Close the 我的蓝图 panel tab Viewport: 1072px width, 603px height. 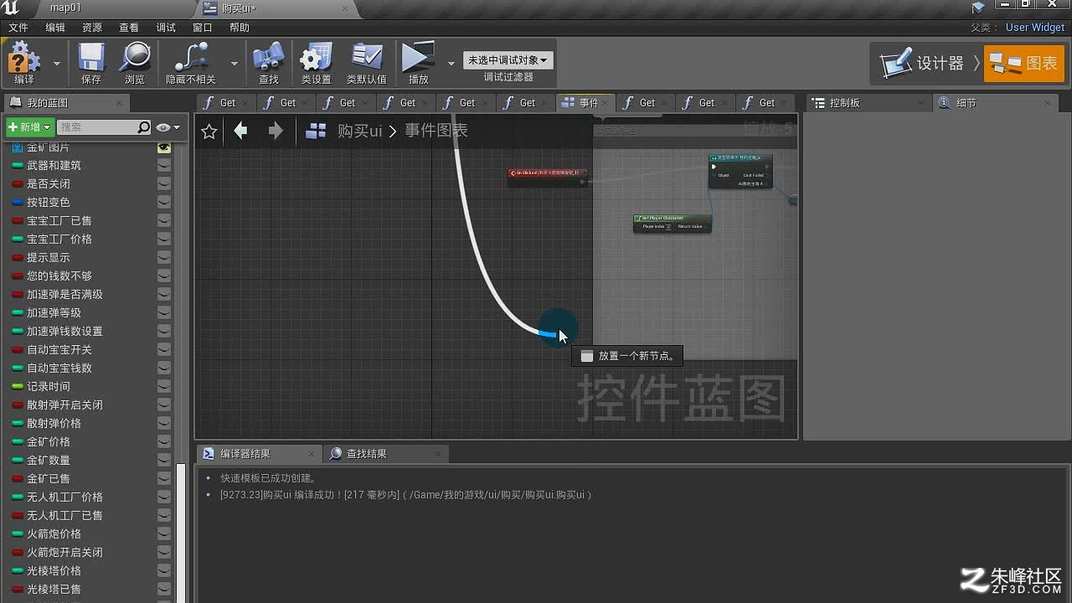click(118, 103)
